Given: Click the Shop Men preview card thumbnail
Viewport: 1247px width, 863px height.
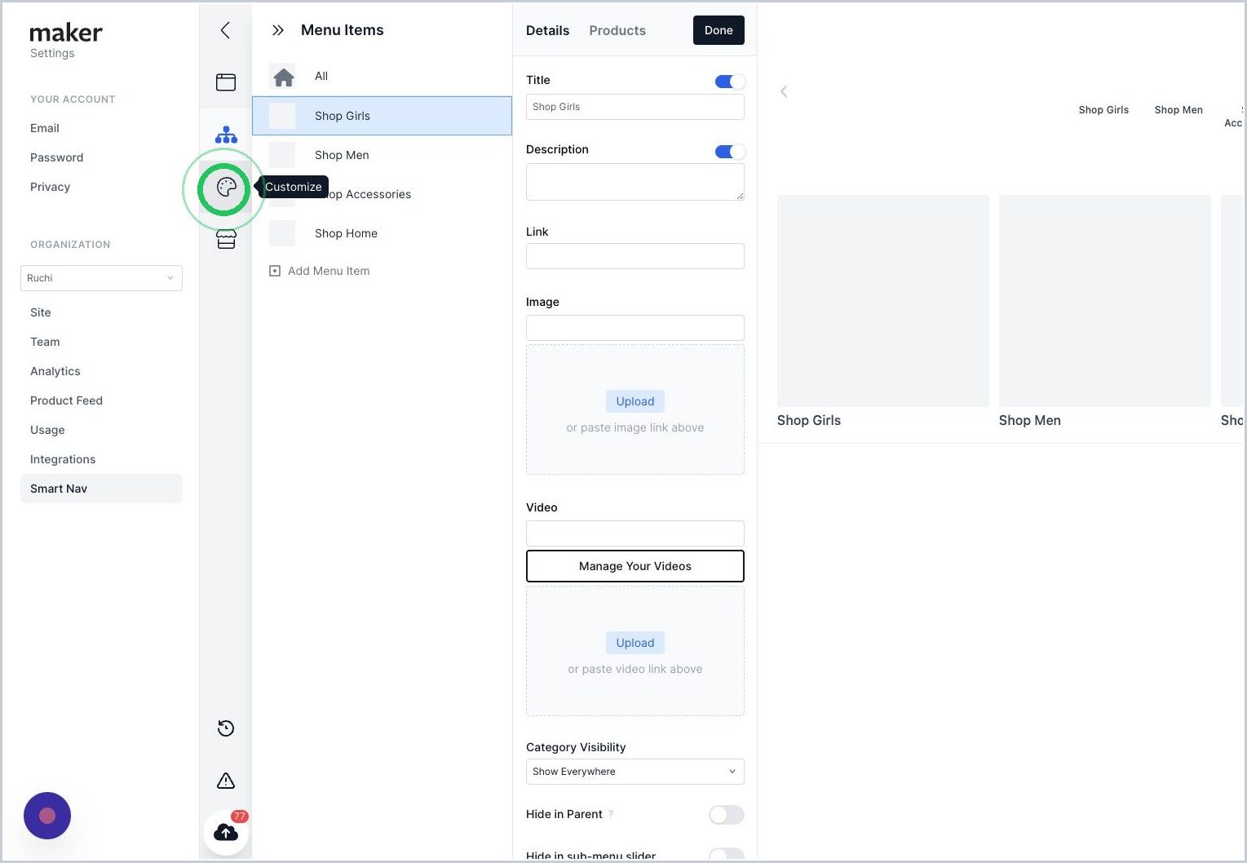Looking at the screenshot, I should tap(1105, 301).
